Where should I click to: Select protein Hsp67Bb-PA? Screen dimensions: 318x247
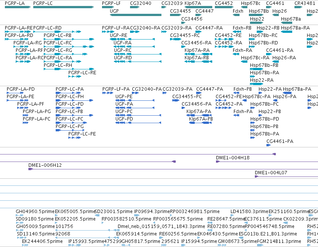253,138
